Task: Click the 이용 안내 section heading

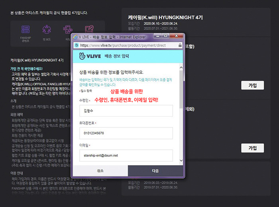Action: [x=17, y=173]
